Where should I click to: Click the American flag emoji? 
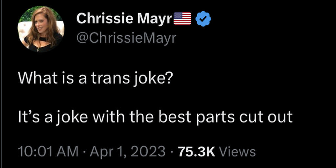pos(182,19)
